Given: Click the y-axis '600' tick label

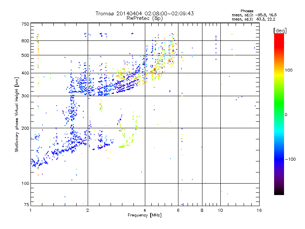Looking at the screenshot, I should (x=25, y=41).
